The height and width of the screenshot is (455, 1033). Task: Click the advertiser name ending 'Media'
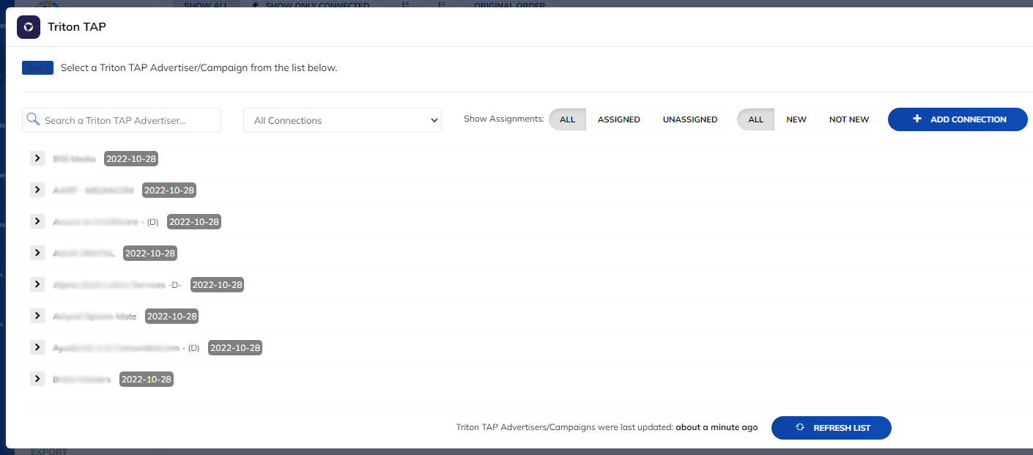(x=75, y=159)
